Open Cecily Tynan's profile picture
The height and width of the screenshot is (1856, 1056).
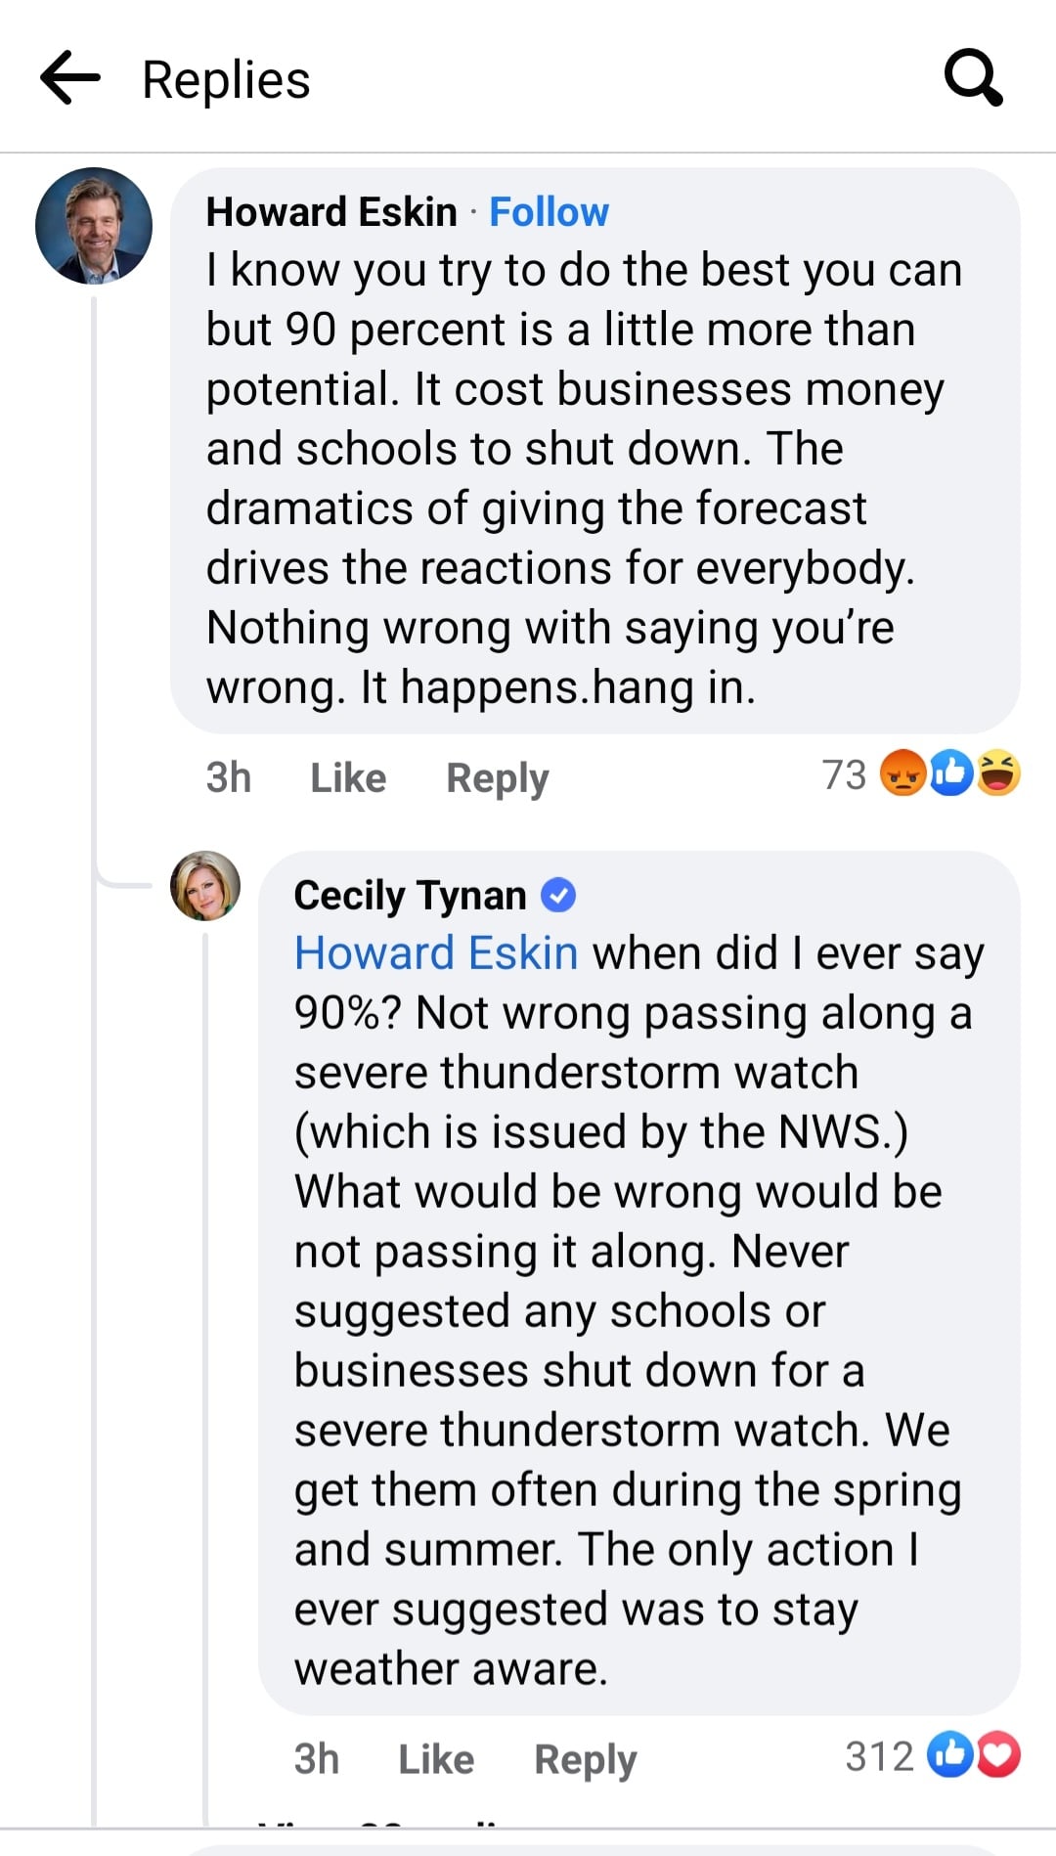[205, 886]
